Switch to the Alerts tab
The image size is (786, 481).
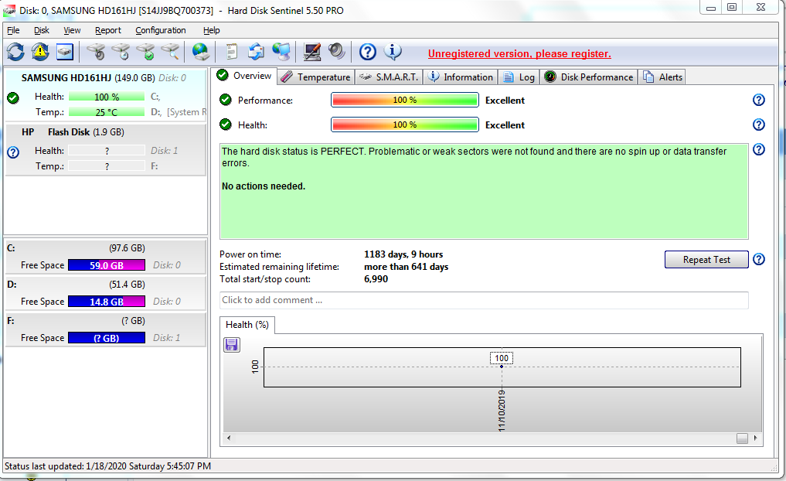(x=662, y=77)
